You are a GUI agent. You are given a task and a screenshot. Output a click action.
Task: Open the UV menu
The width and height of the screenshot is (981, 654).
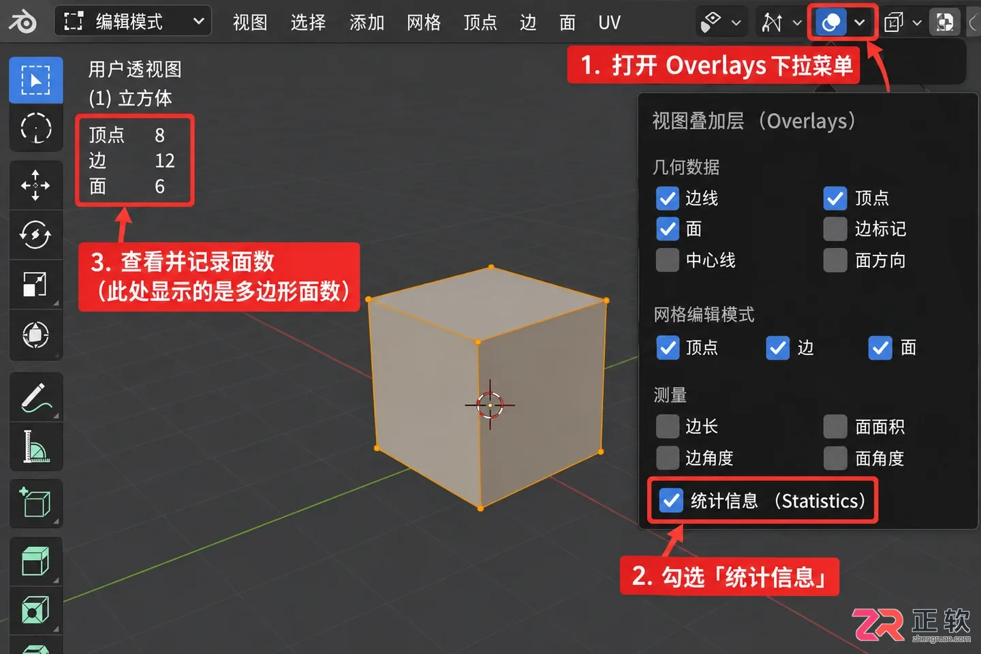(610, 22)
